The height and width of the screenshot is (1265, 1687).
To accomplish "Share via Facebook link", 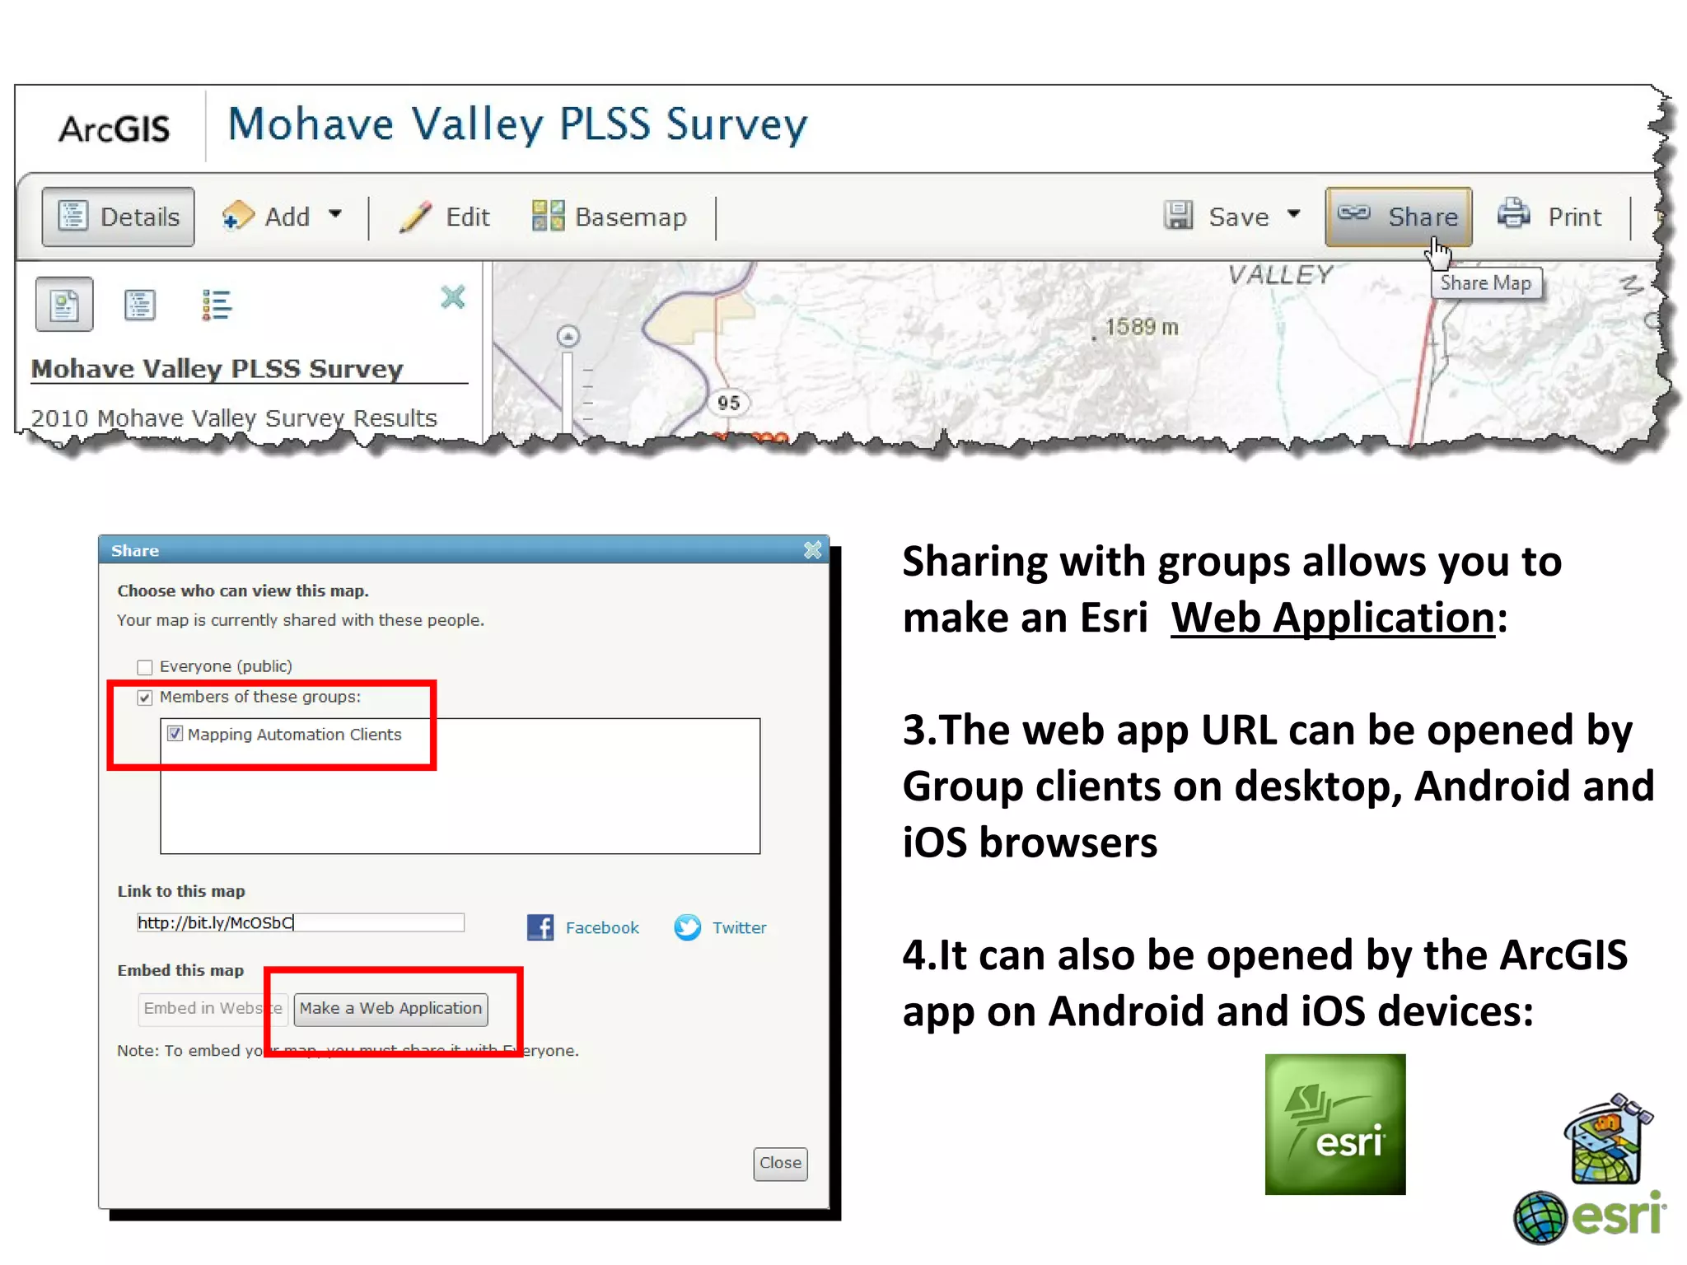I will [x=602, y=928].
